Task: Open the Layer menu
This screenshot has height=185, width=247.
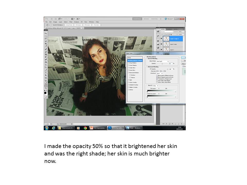Action: [x=60, y=22]
